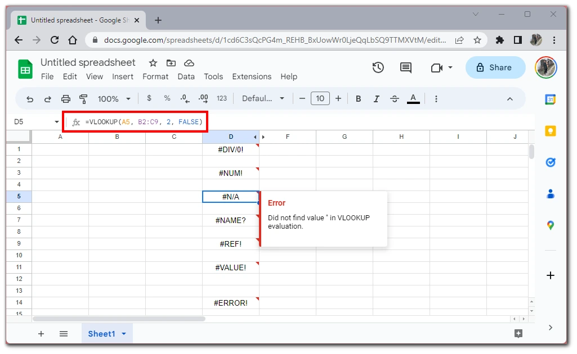Open the comments icon
Screen dimensions: 577x354
tap(405, 67)
